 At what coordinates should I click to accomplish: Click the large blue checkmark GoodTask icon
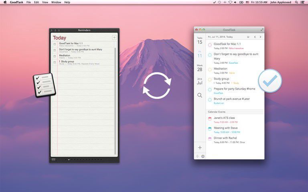tap(270, 81)
